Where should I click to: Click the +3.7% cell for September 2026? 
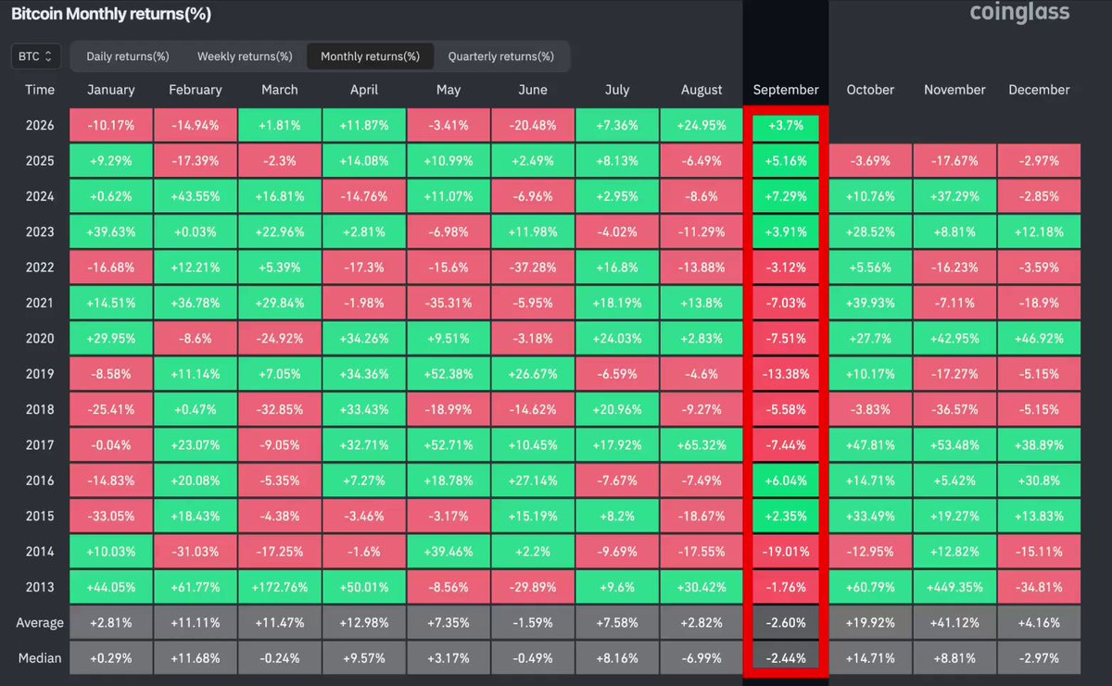(786, 125)
